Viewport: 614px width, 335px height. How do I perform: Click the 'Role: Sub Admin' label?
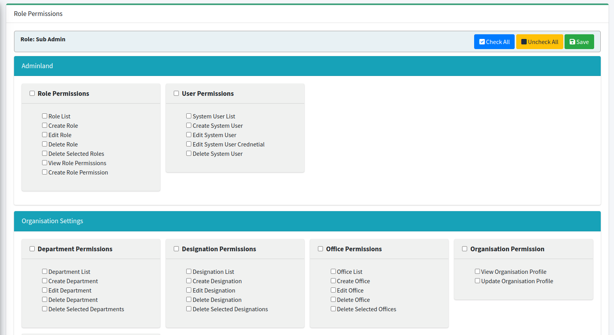pyautogui.click(x=43, y=39)
